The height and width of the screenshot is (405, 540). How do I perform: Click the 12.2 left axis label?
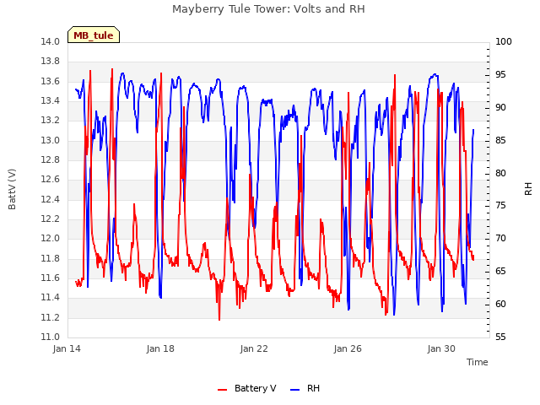click(x=51, y=219)
